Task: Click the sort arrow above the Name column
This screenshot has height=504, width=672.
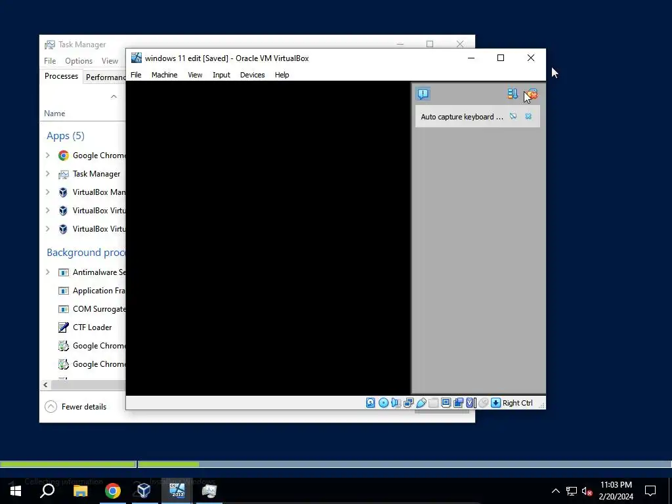Action: [x=114, y=96]
